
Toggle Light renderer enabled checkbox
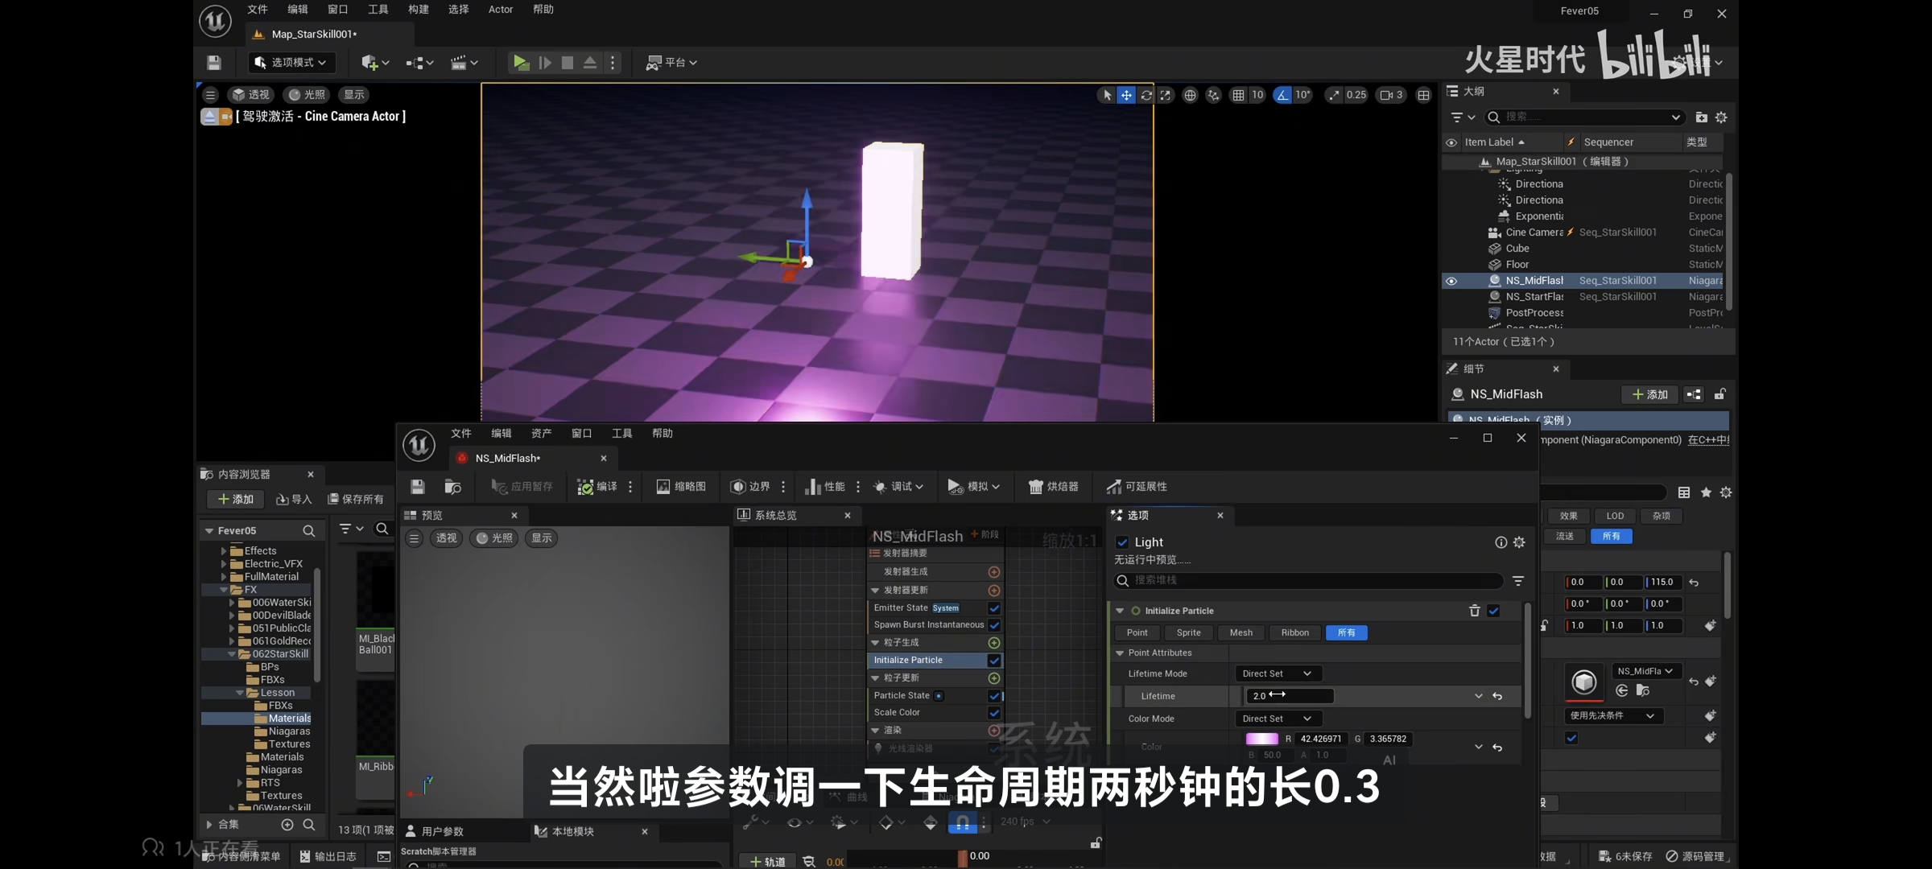(x=1122, y=542)
